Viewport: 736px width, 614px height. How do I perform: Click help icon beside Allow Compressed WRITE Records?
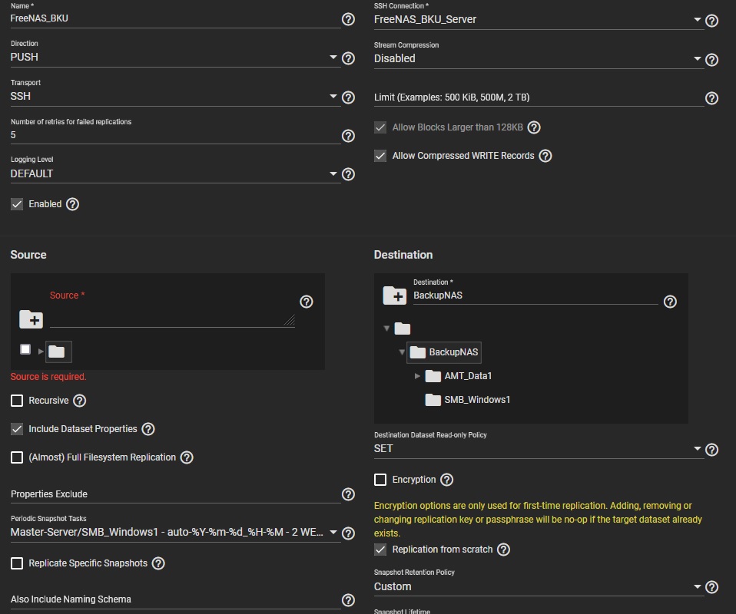point(545,156)
